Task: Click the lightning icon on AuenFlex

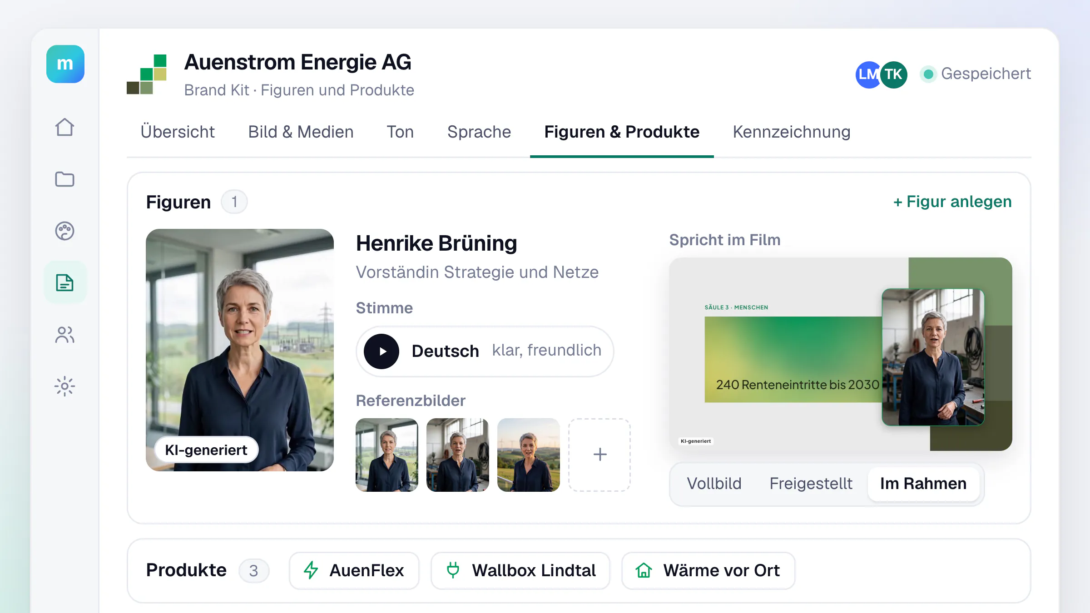Action: [x=311, y=570]
